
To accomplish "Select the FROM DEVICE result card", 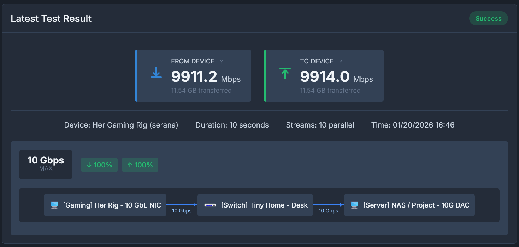I will 193,76.
